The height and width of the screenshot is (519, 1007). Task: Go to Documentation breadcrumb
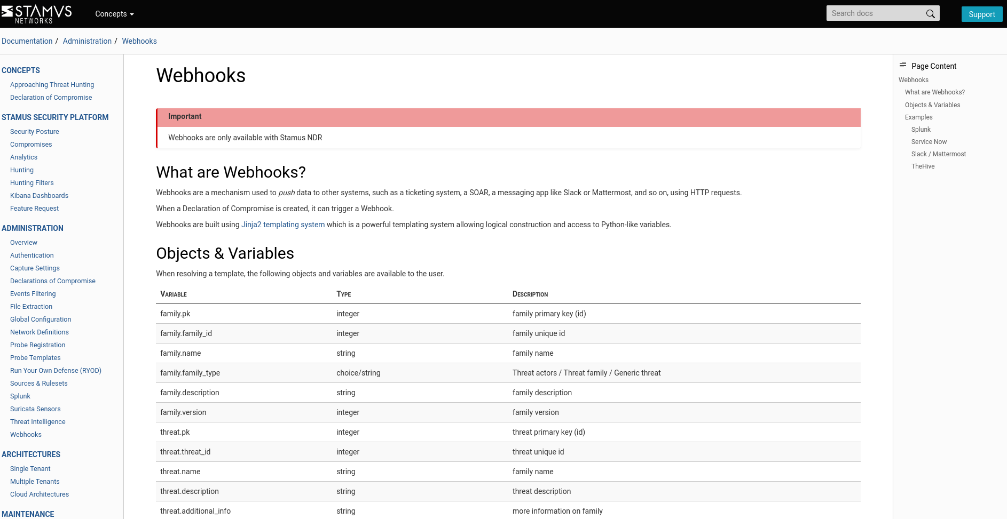coord(27,41)
